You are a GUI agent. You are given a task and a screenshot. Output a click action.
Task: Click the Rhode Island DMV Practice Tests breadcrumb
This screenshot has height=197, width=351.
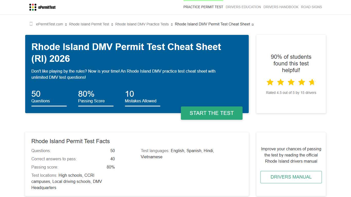tap(142, 24)
